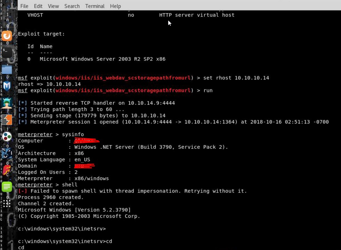Viewport: 341px width, 250px height.
Task: Click the 'Exploit target:' heading
Action: pyautogui.click(x=41, y=34)
